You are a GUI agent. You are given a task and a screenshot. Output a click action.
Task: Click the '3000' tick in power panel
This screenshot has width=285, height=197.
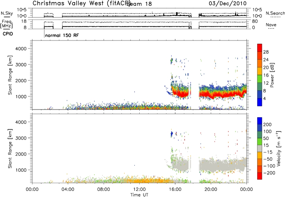pyautogui.click(x=21, y=65)
